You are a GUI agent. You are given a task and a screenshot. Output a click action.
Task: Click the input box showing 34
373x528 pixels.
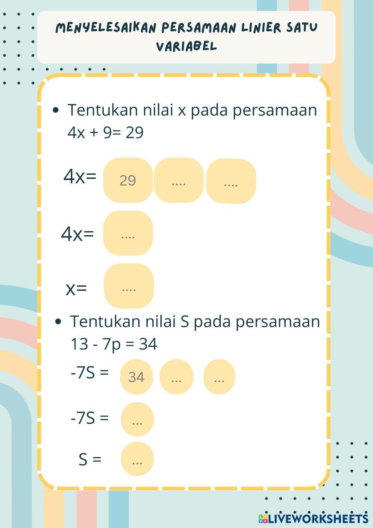pyautogui.click(x=136, y=377)
